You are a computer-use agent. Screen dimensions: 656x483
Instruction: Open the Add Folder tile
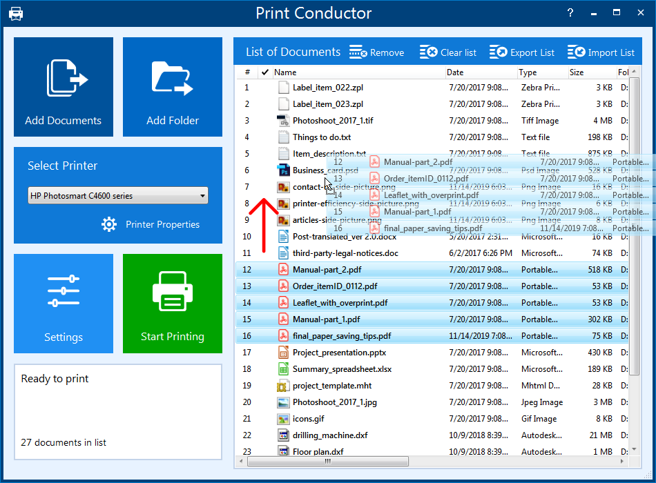coord(173,87)
